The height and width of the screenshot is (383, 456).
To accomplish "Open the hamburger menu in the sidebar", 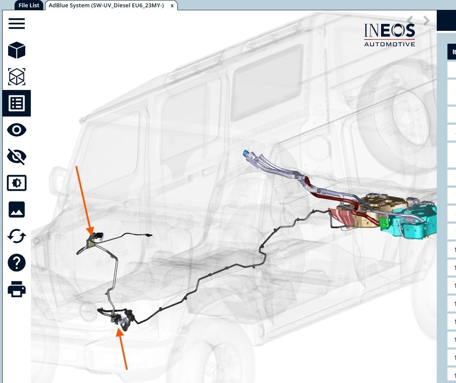I will [17, 24].
